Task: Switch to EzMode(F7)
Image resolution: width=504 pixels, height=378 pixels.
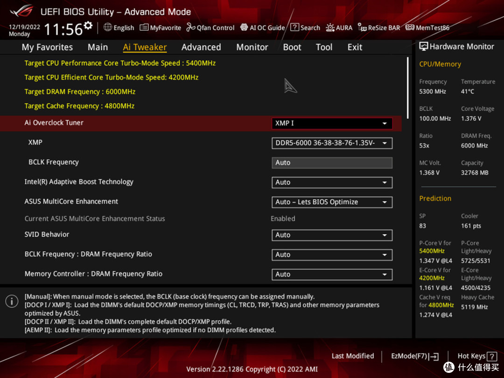Action: pos(415,356)
